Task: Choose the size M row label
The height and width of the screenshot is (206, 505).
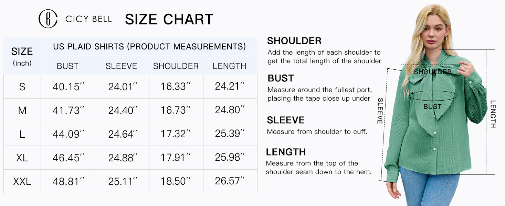Action: tap(22, 110)
